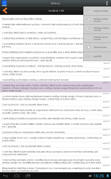Choose Zwiększ rozmiar czcionki option
This screenshot has width=111, height=179.
pyautogui.click(x=97, y=20)
